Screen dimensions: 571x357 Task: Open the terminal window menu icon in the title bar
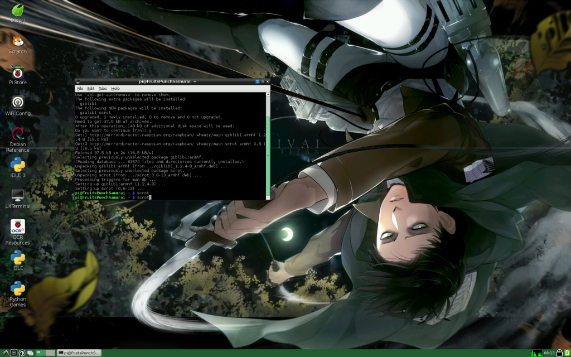tap(78, 81)
